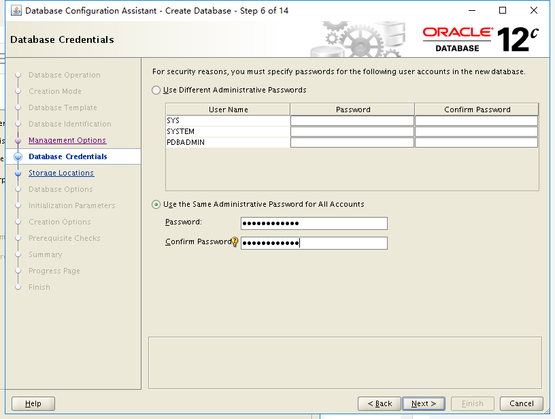
Task: Open the Help dialog
Action: point(33,403)
